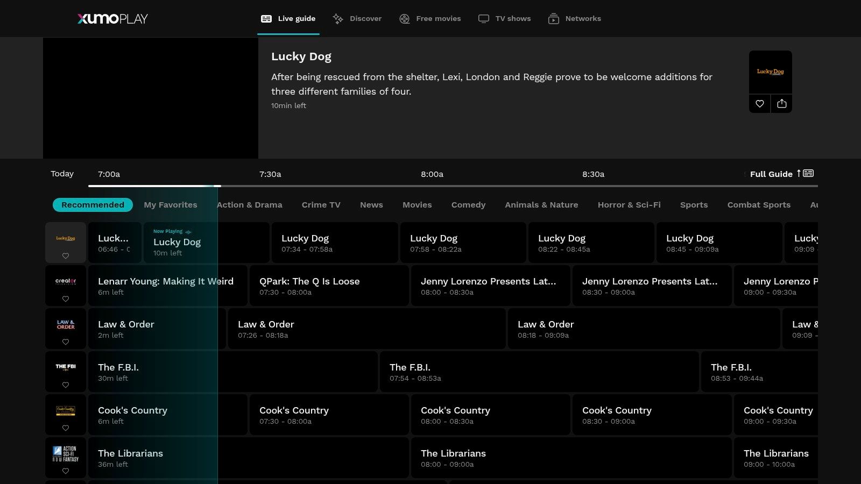Expand the Full Guide view
The image size is (861, 484).
click(781, 174)
